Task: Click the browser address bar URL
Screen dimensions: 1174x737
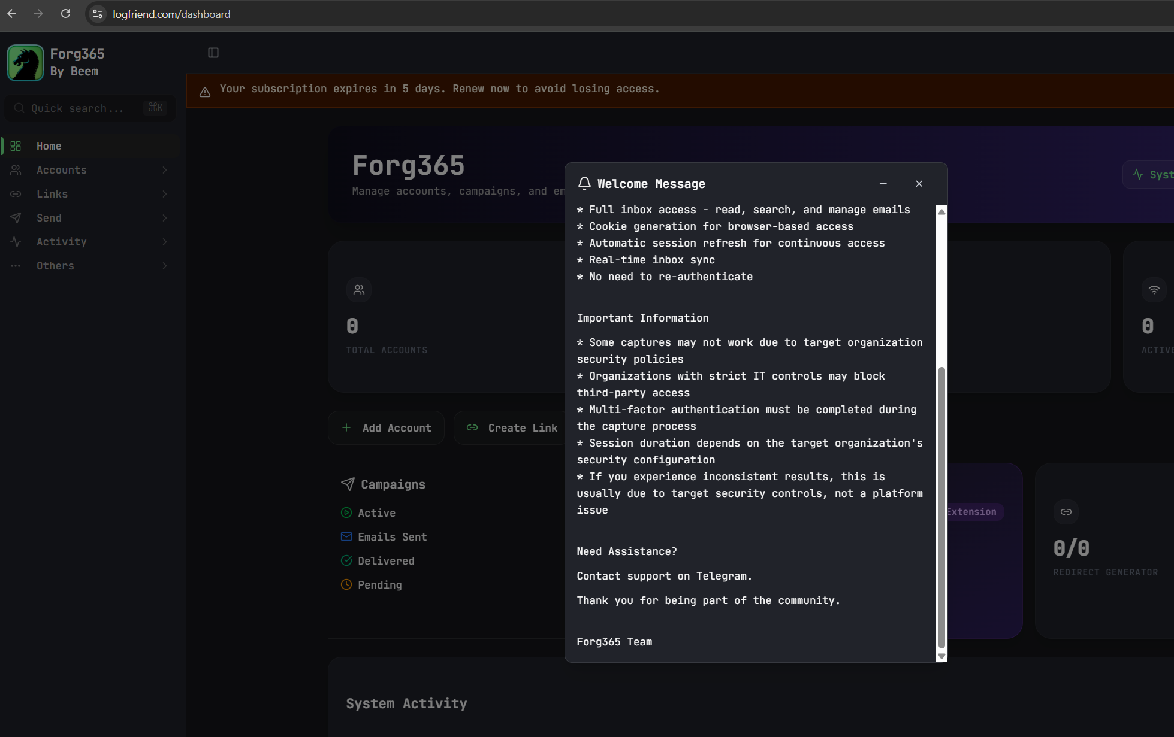Action: (171, 14)
